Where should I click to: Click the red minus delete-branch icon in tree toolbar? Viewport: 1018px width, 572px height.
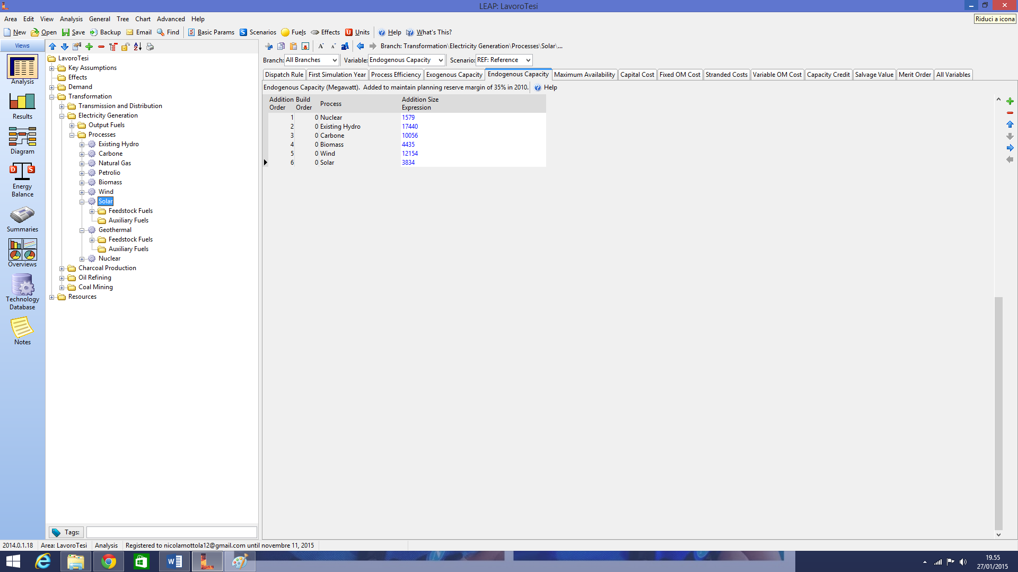[101, 47]
